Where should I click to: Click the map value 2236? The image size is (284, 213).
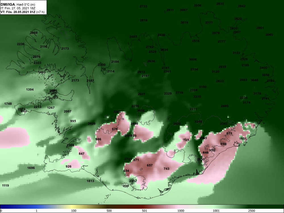21,44
